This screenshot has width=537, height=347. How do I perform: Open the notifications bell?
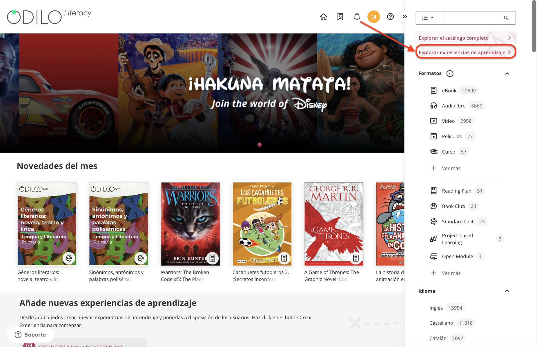[x=357, y=17]
